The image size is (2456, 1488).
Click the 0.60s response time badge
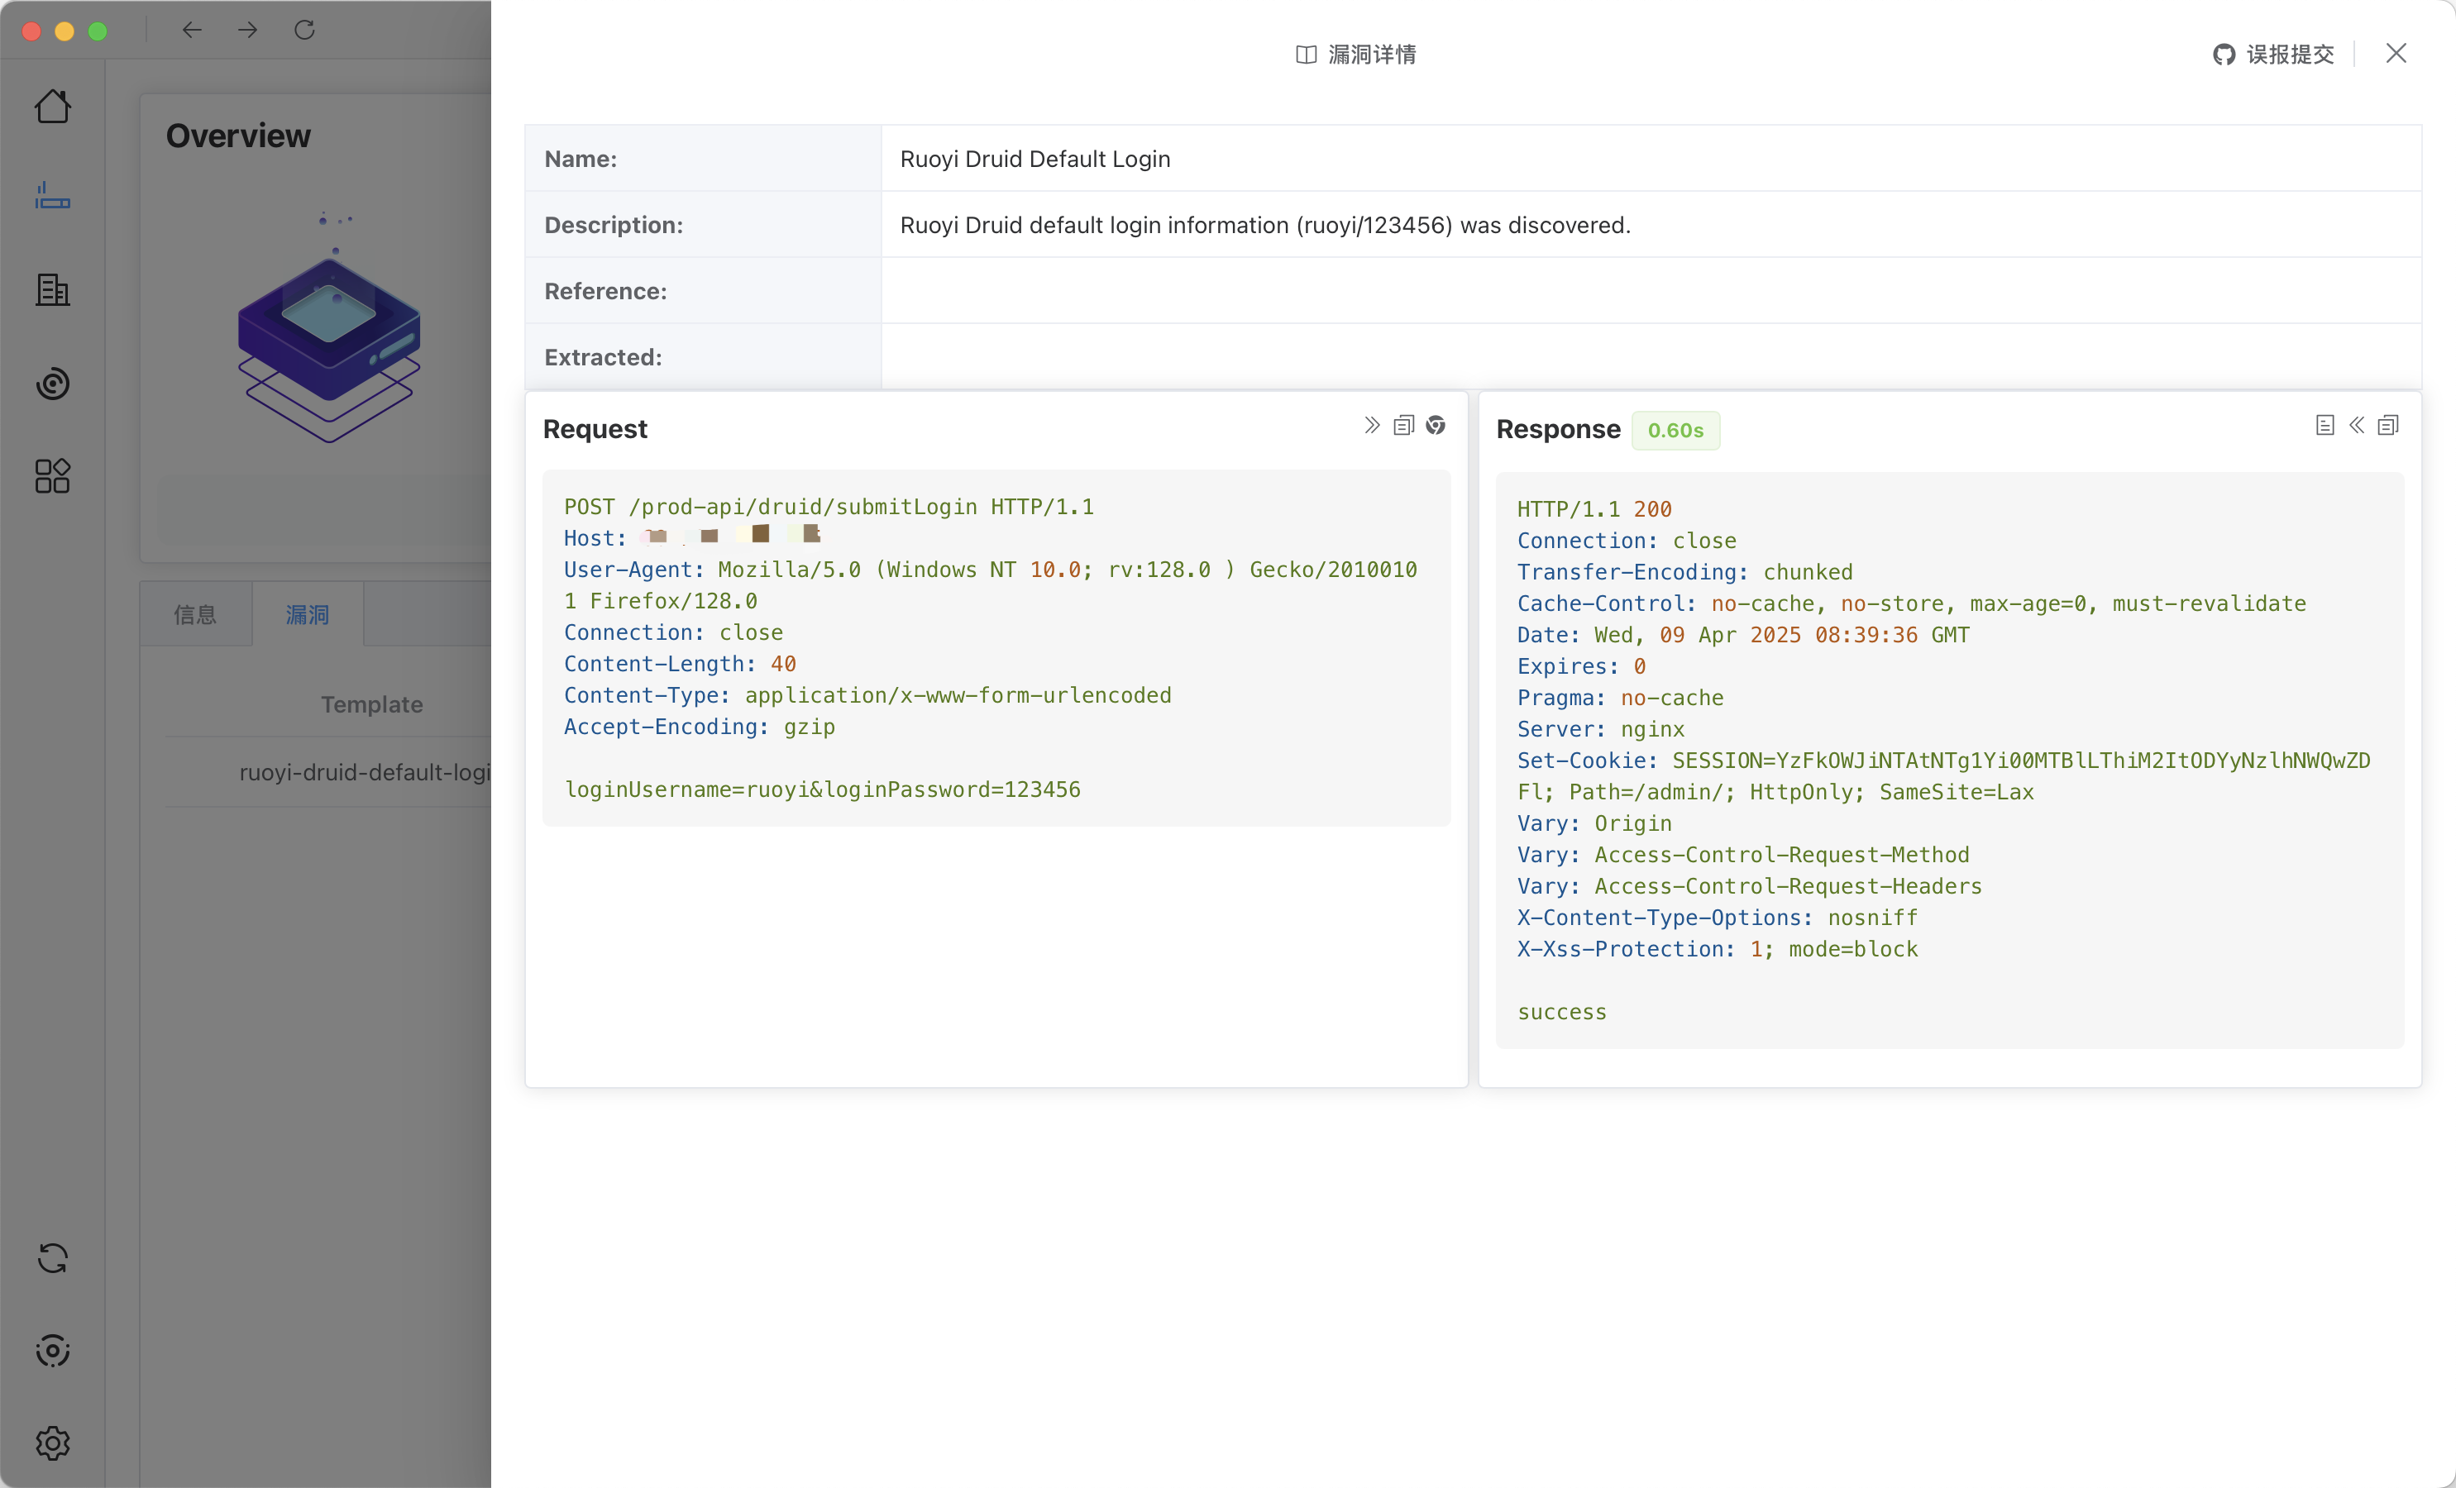(1675, 431)
